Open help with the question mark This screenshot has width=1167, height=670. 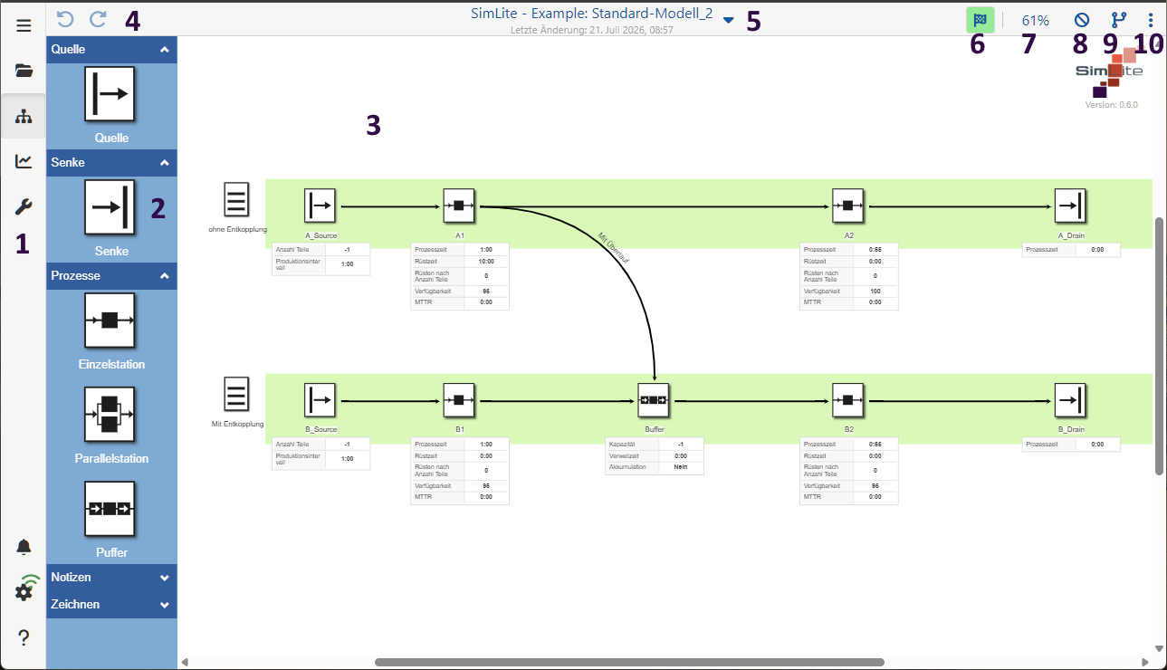24,637
